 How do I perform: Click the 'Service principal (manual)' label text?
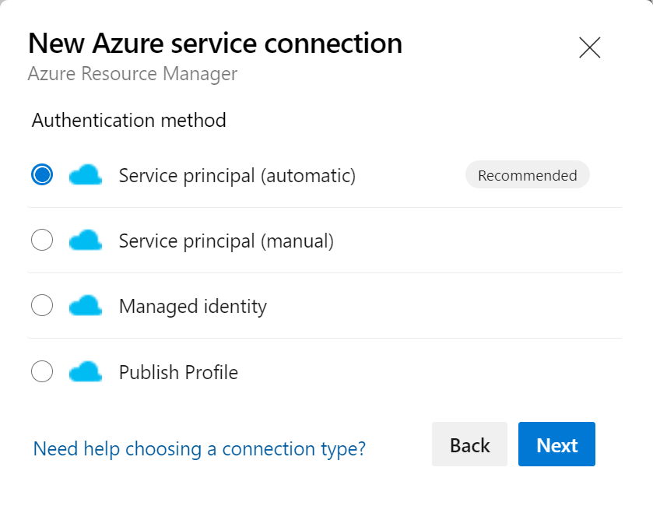tap(226, 241)
